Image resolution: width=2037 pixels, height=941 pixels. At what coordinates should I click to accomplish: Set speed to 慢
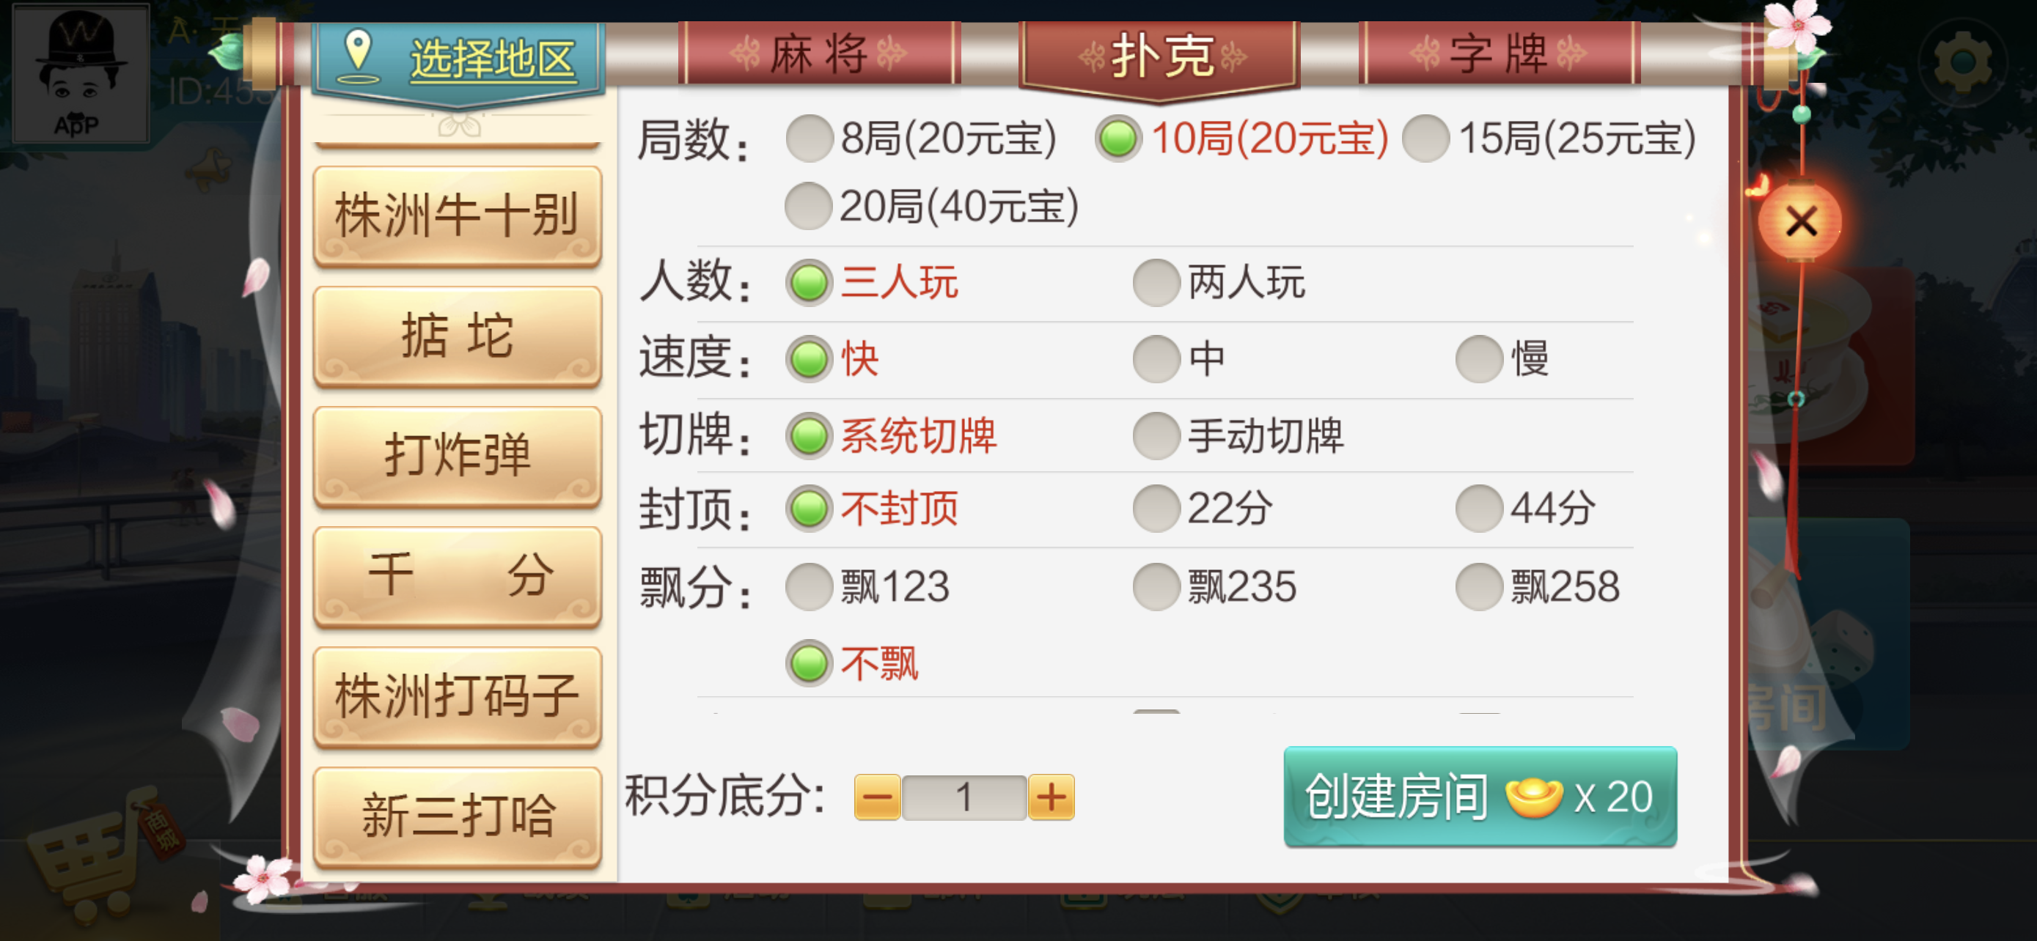[x=1502, y=358]
